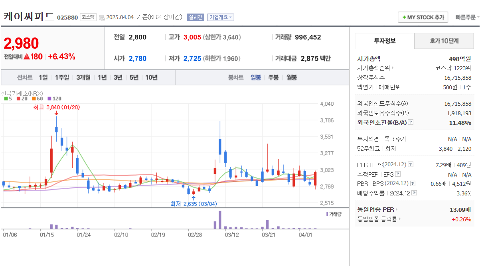Screen dimensions: 480x266
Task: Select the 월봉 monthly candle chart
Action: pyautogui.click(x=292, y=77)
